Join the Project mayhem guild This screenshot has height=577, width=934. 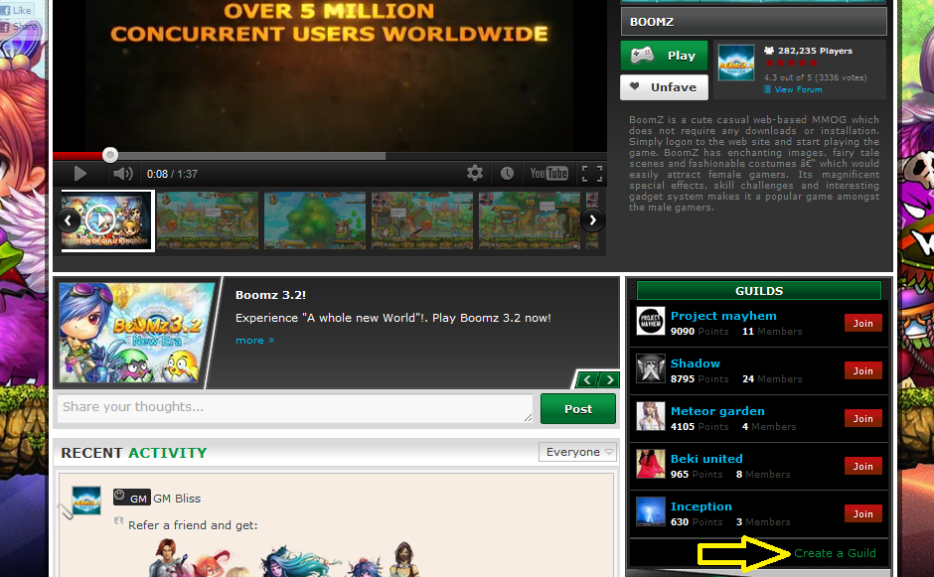(x=862, y=323)
